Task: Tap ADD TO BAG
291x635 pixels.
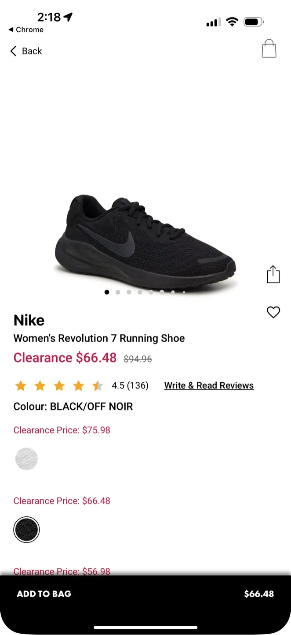Action: 44,594
